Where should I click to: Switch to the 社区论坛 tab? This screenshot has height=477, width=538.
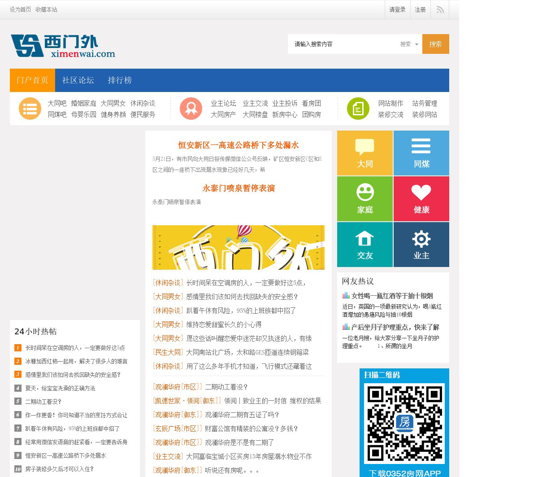pyautogui.click(x=78, y=80)
